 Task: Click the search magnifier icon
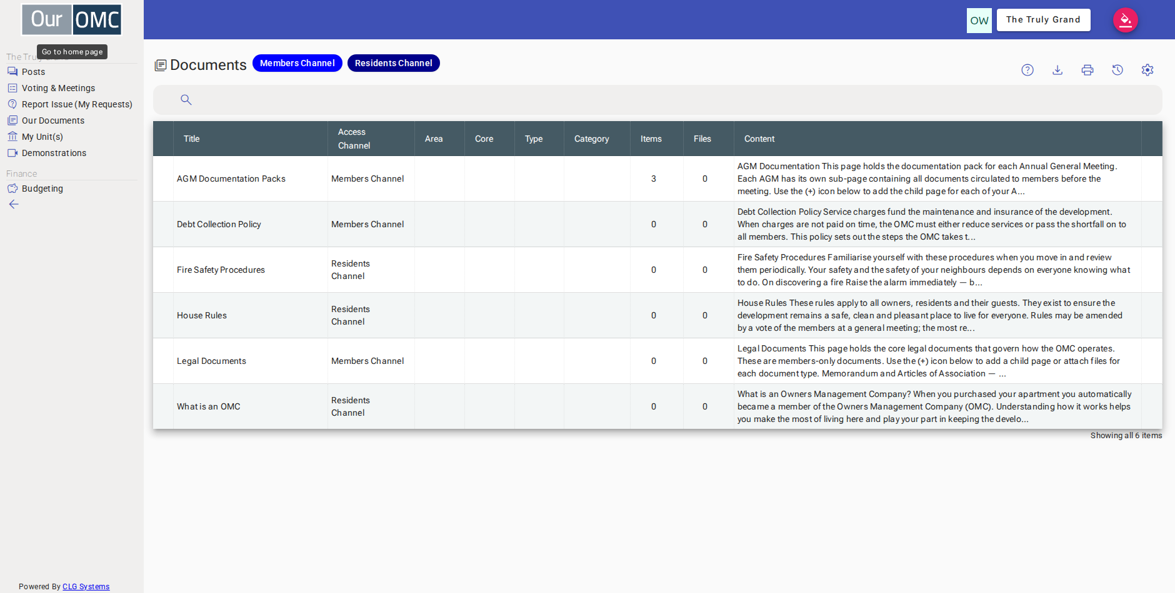coord(186,99)
